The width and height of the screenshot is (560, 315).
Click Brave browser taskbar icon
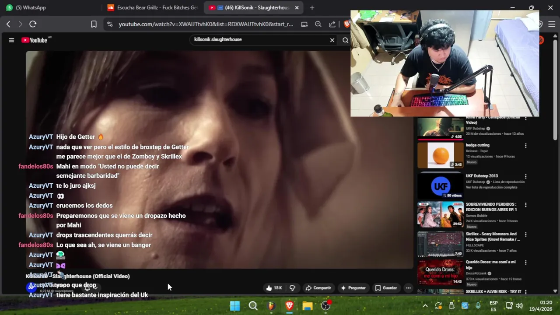pos(289,306)
